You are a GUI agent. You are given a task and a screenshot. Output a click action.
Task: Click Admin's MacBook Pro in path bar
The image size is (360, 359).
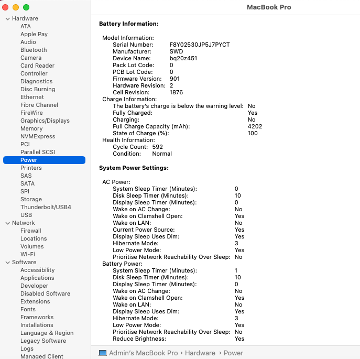[143, 353]
